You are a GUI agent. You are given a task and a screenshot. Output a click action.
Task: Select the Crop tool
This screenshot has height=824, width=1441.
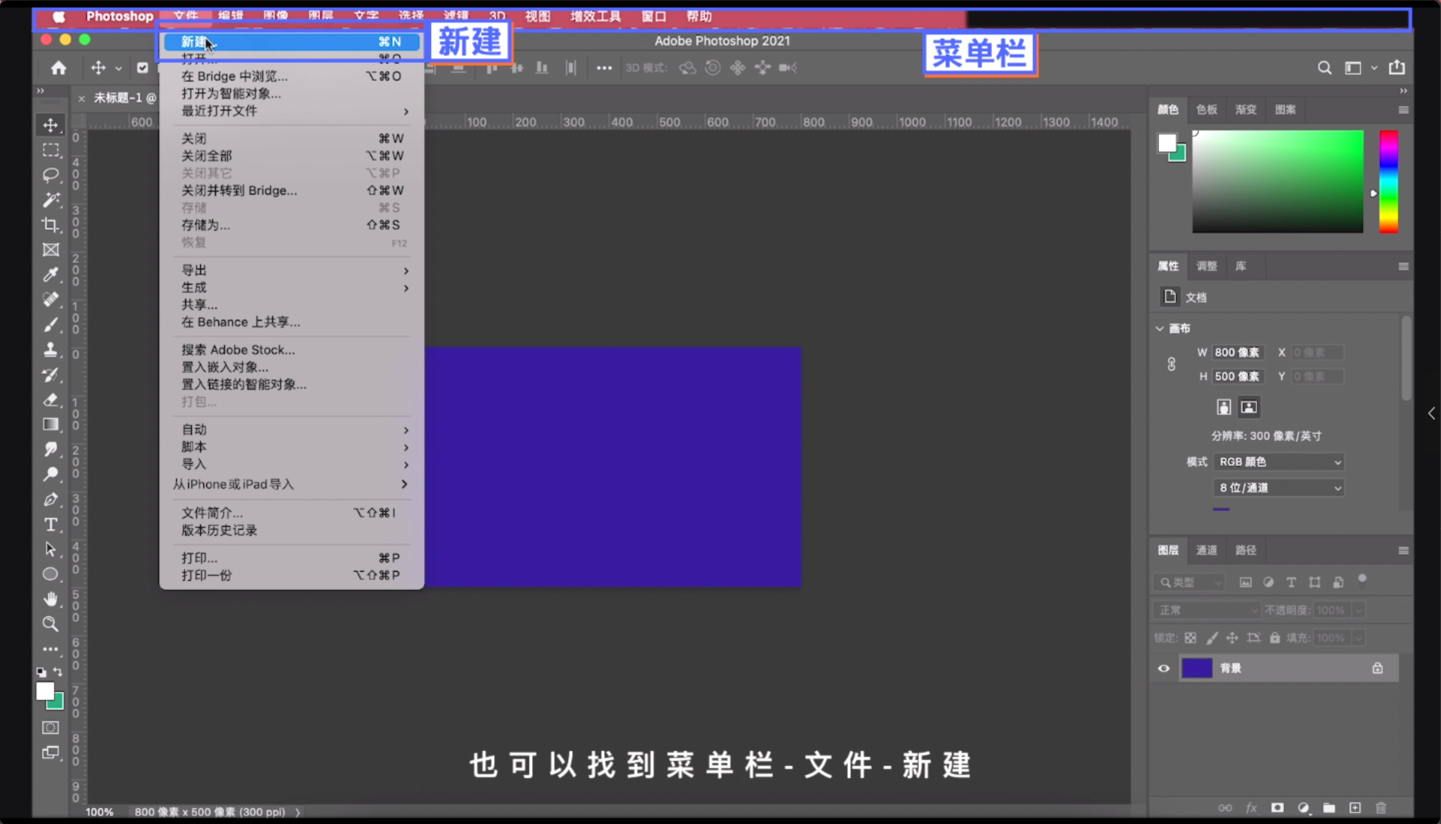tap(51, 225)
